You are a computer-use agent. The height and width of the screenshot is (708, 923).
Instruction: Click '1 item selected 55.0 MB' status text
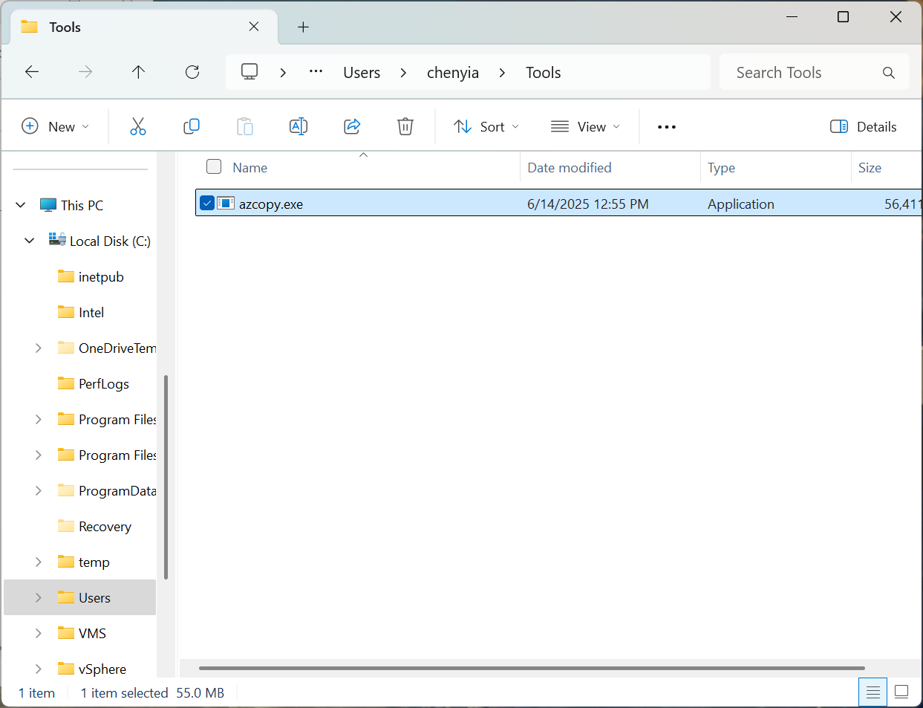click(x=152, y=692)
